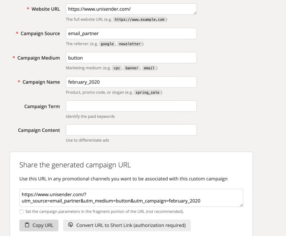
Task: Click the google referrer example tag
Action: 107,44
